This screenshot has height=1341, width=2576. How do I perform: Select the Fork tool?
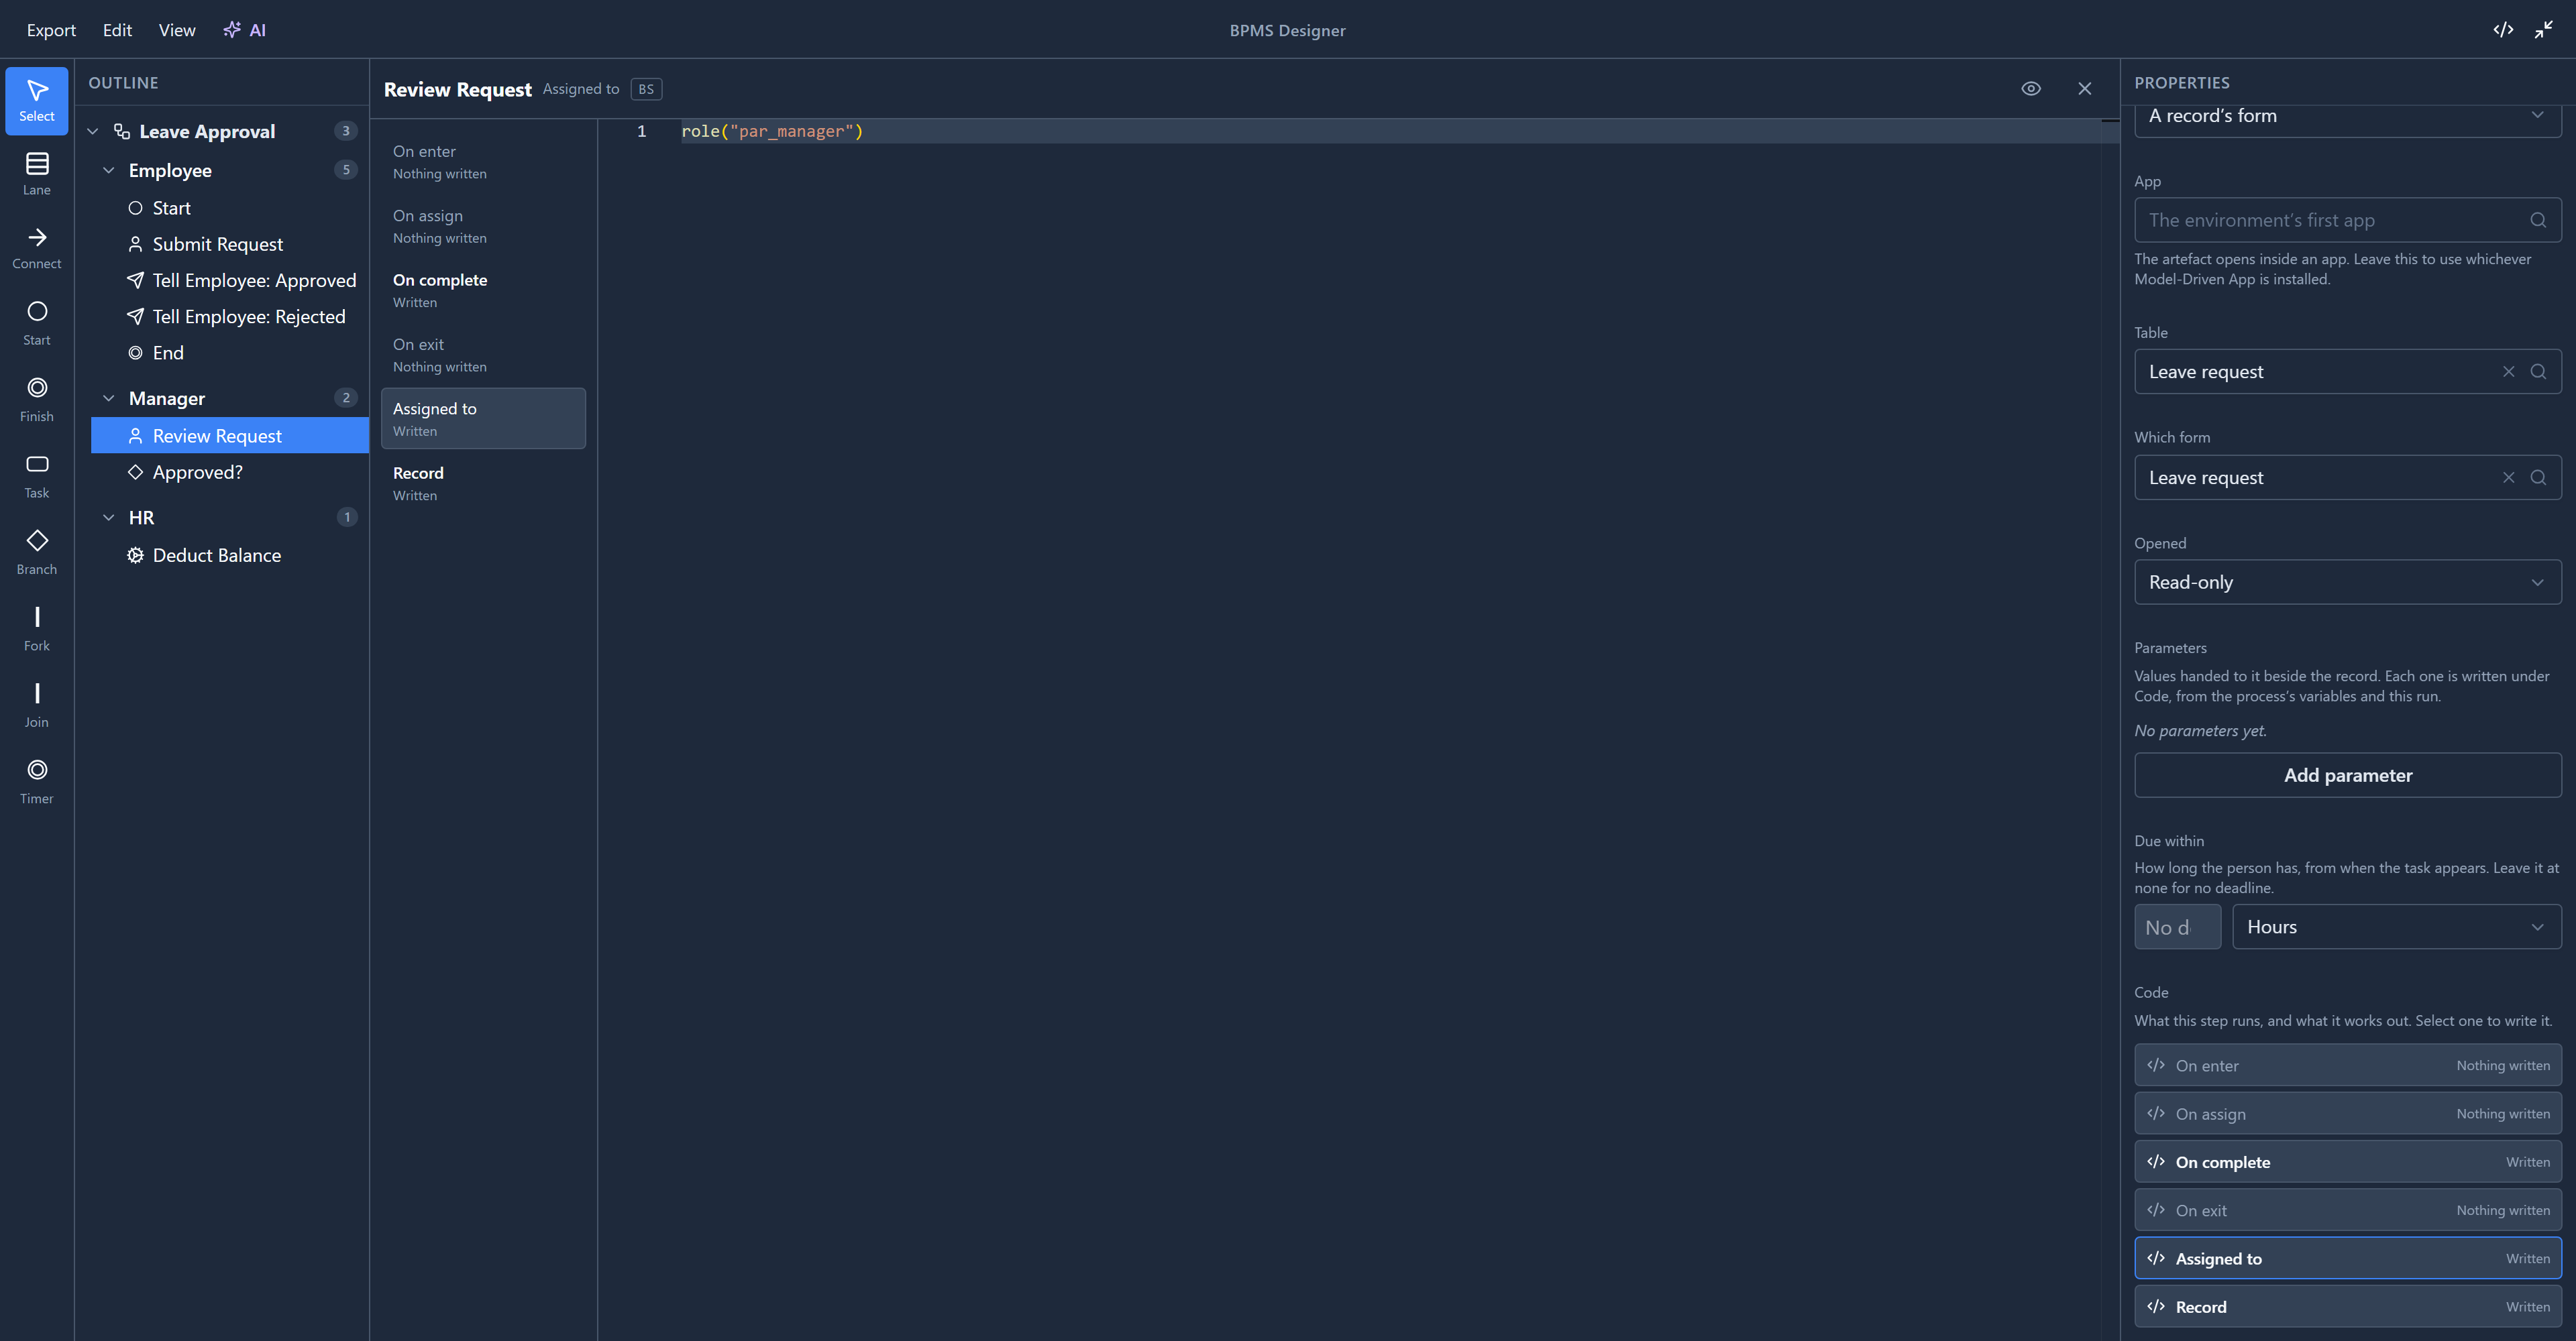[x=37, y=630]
